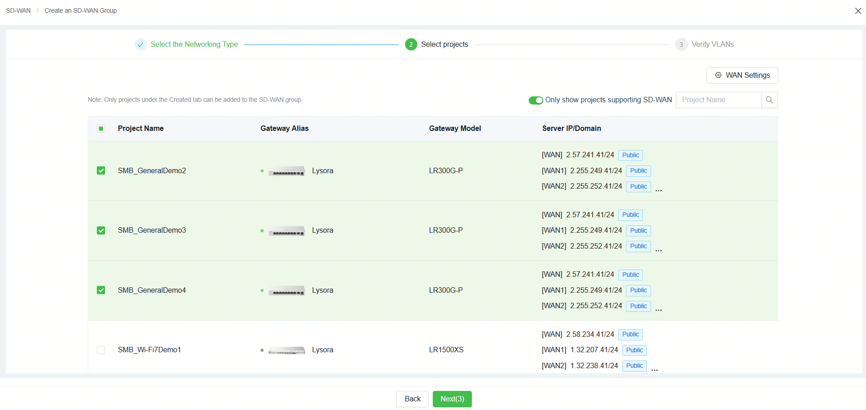Click the Next(3) button

452,399
